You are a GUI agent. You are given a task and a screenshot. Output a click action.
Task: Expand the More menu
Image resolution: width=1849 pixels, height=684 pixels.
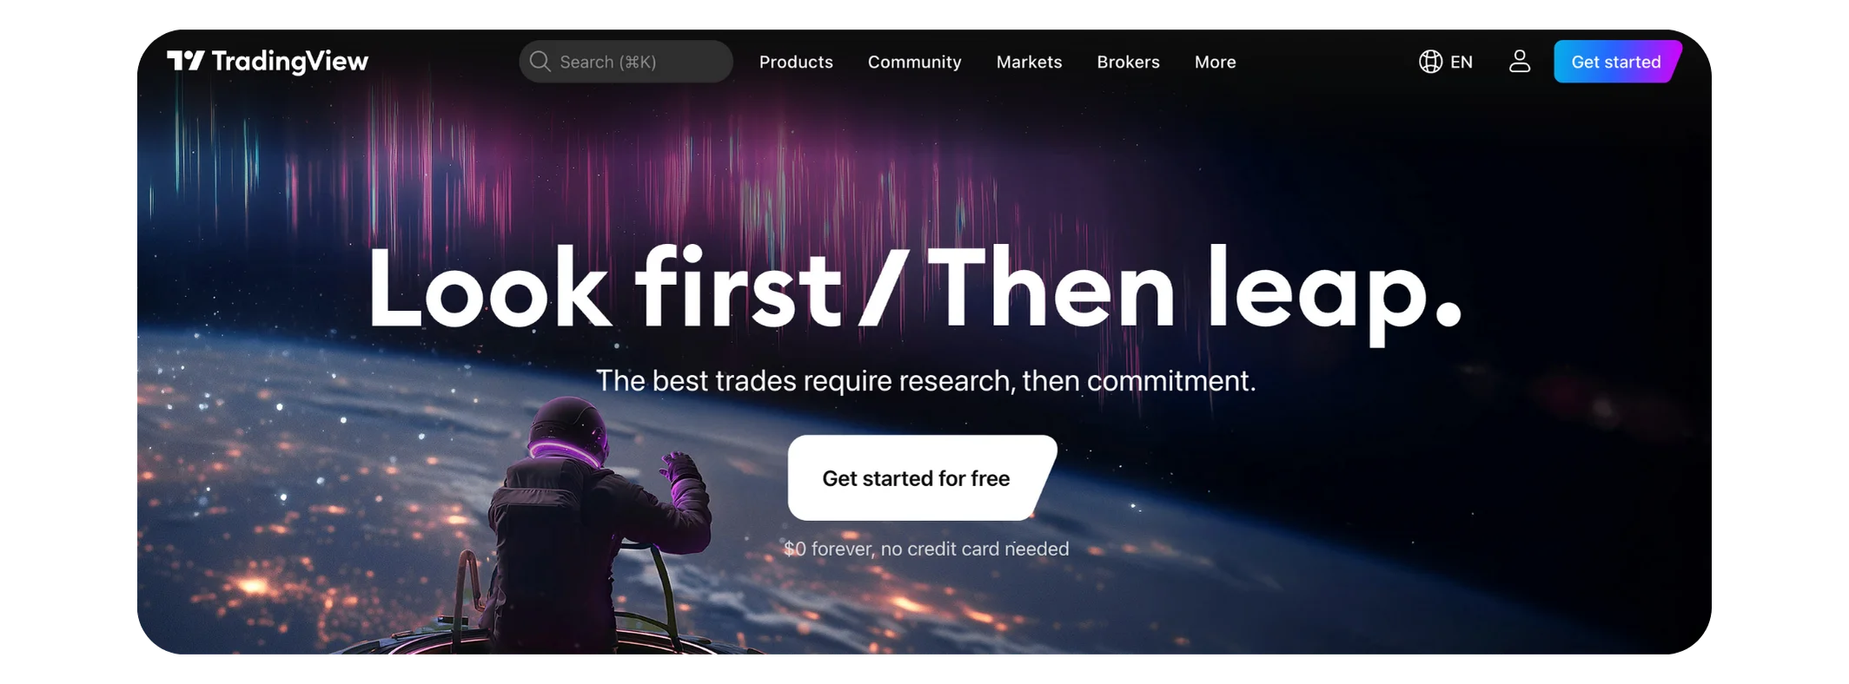(x=1215, y=62)
